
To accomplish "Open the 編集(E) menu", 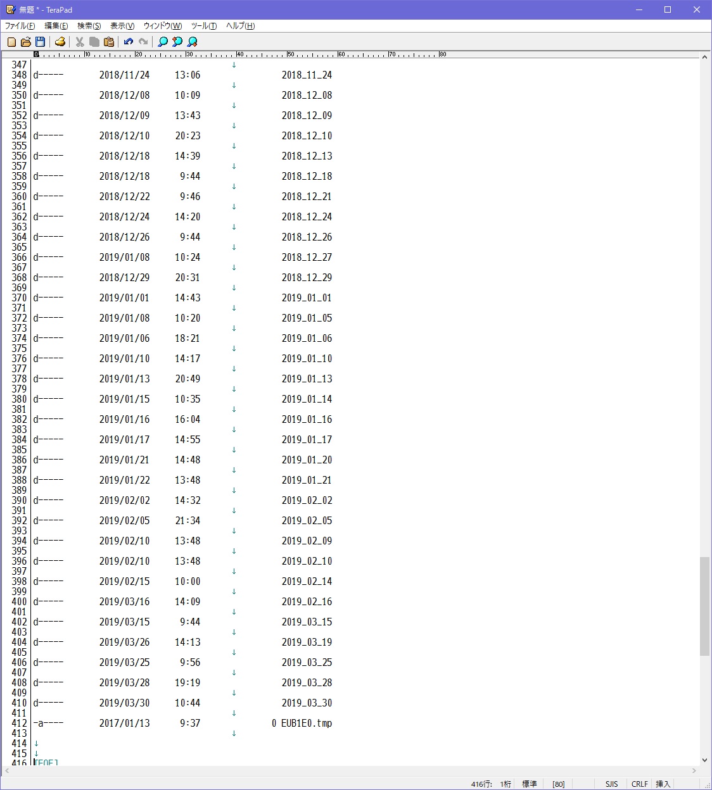I will click(x=56, y=26).
